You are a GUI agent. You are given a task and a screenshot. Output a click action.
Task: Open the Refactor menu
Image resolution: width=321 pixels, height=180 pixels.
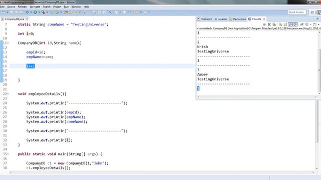[23, 6]
